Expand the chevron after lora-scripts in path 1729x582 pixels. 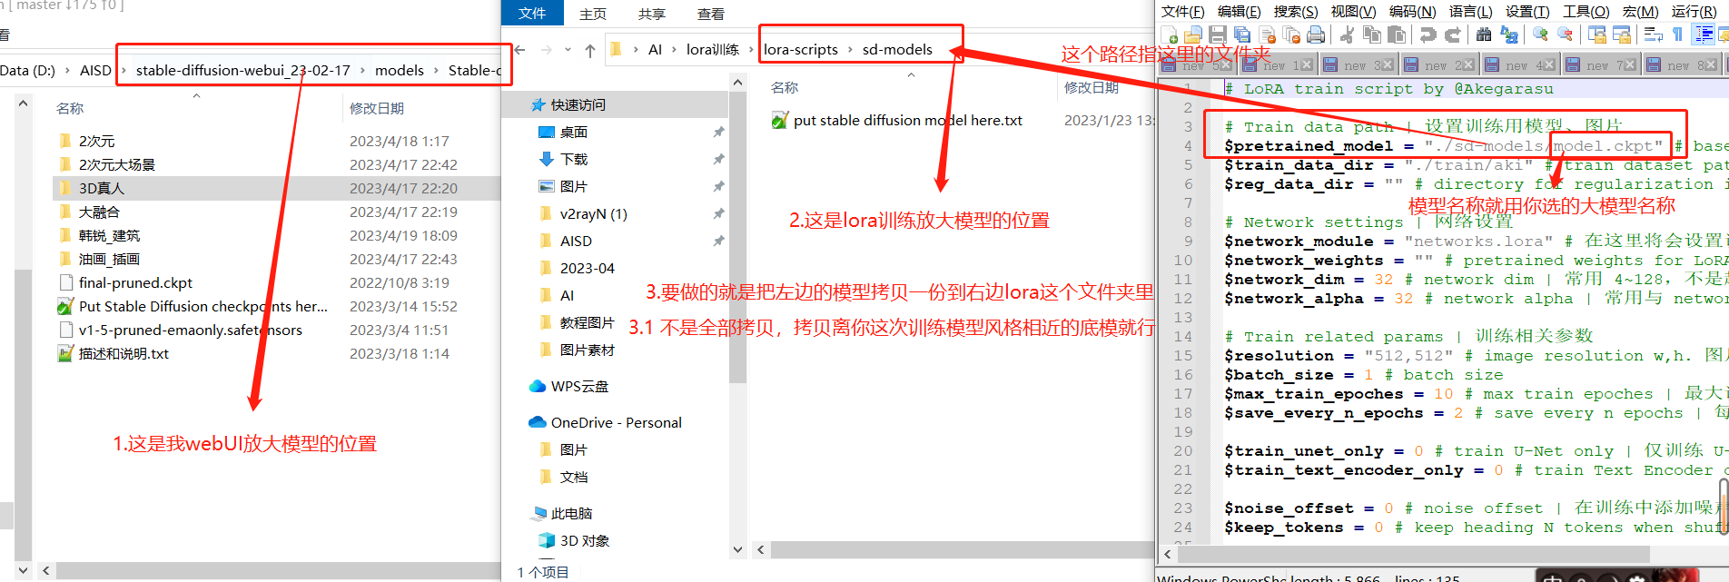pos(850,50)
